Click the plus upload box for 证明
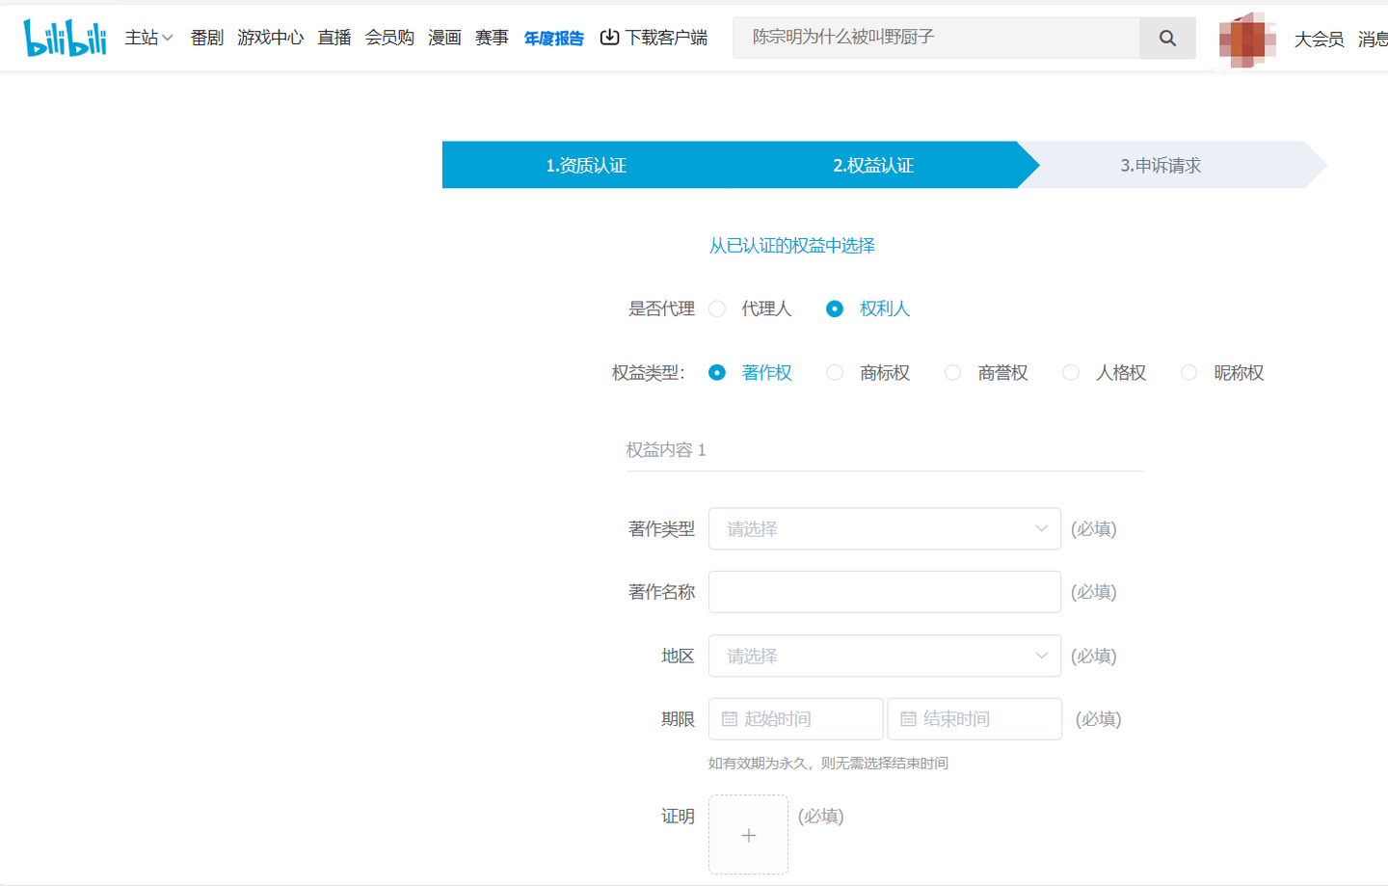This screenshot has width=1388, height=886. click(748, 835)
